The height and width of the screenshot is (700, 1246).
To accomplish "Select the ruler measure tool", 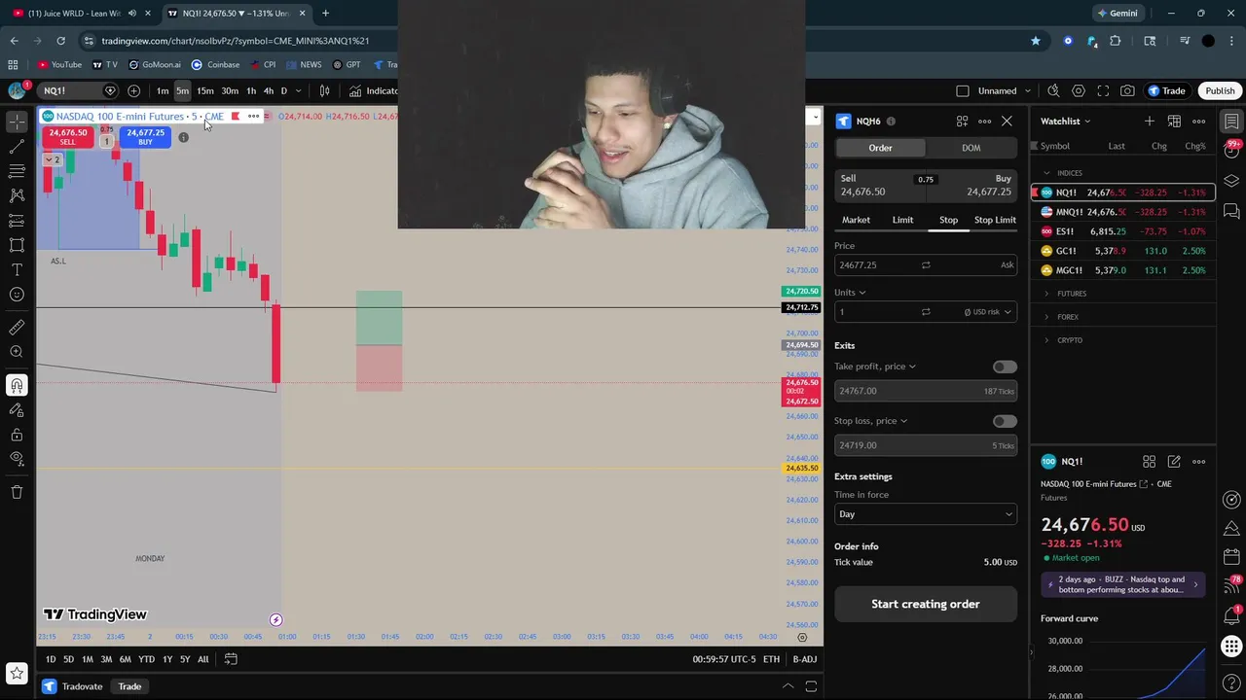I will 17,328.
